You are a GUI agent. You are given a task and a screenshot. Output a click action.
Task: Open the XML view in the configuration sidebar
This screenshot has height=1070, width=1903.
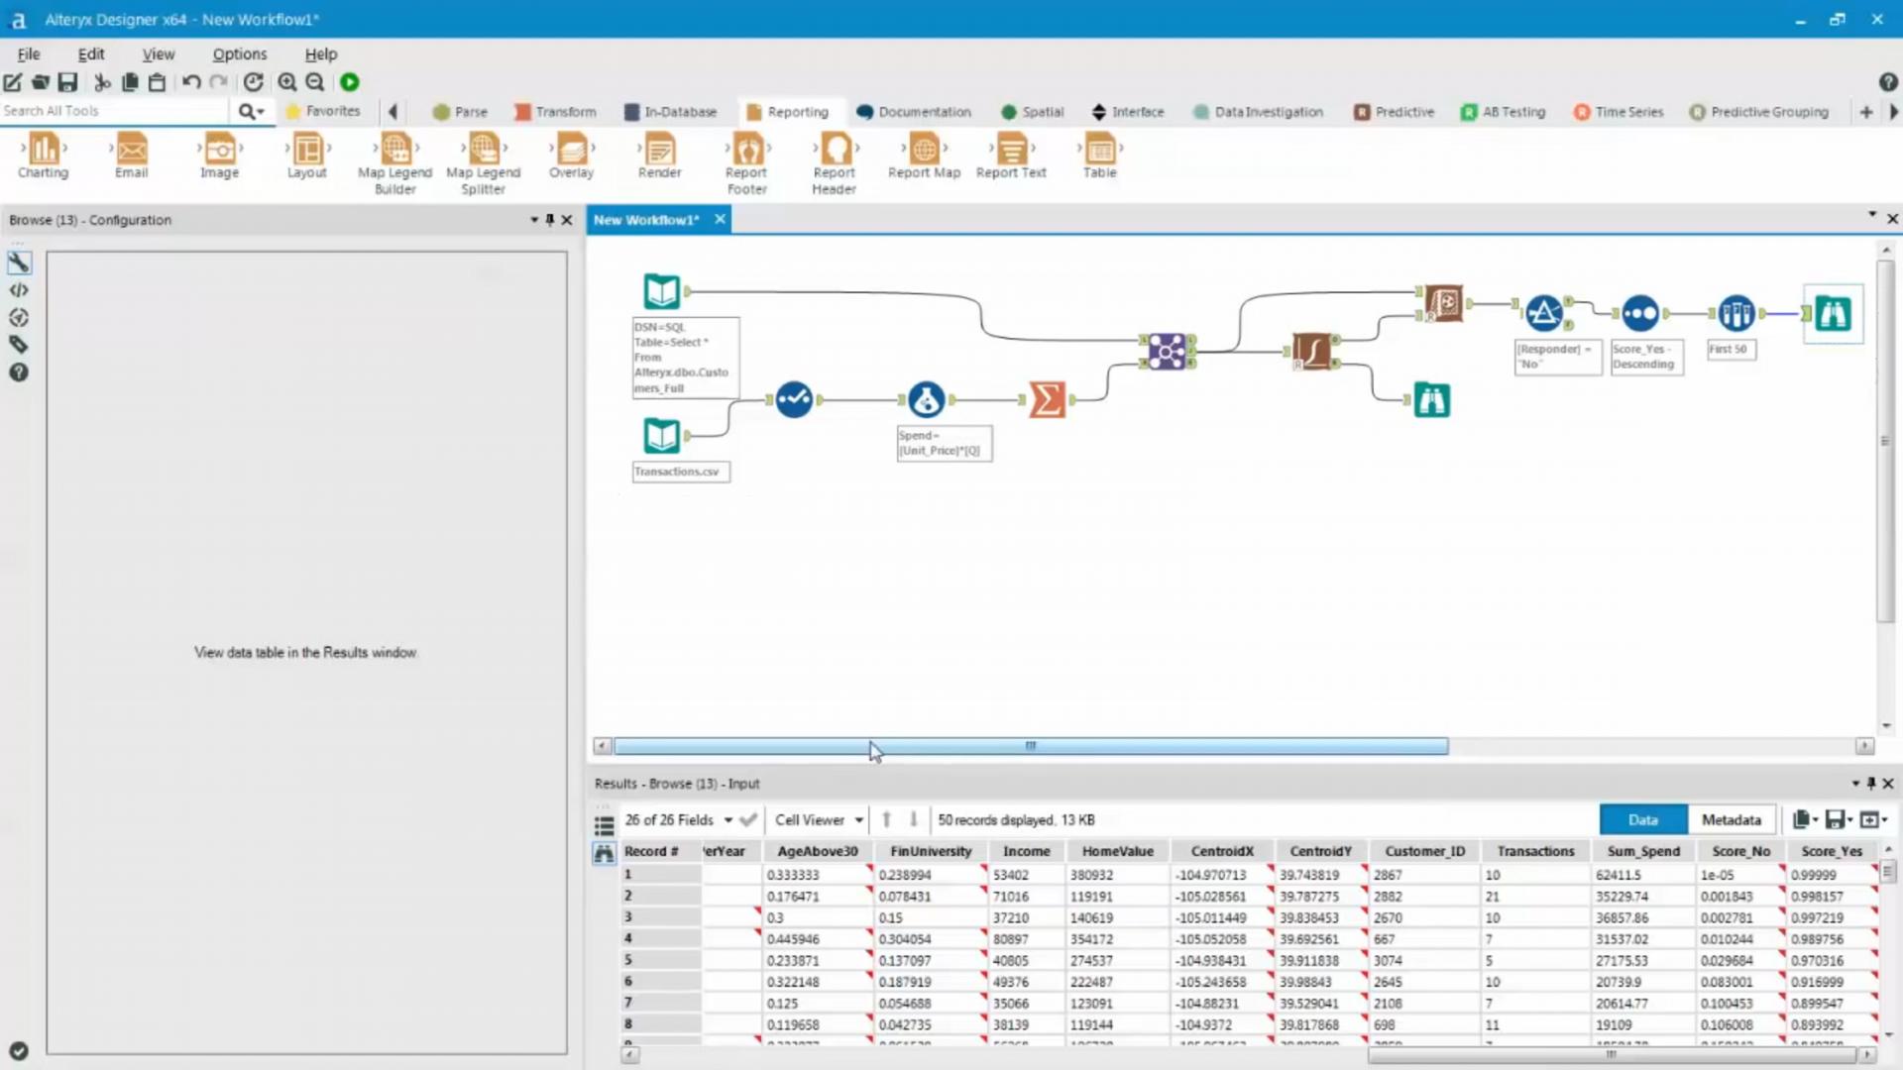coord(19,290)
